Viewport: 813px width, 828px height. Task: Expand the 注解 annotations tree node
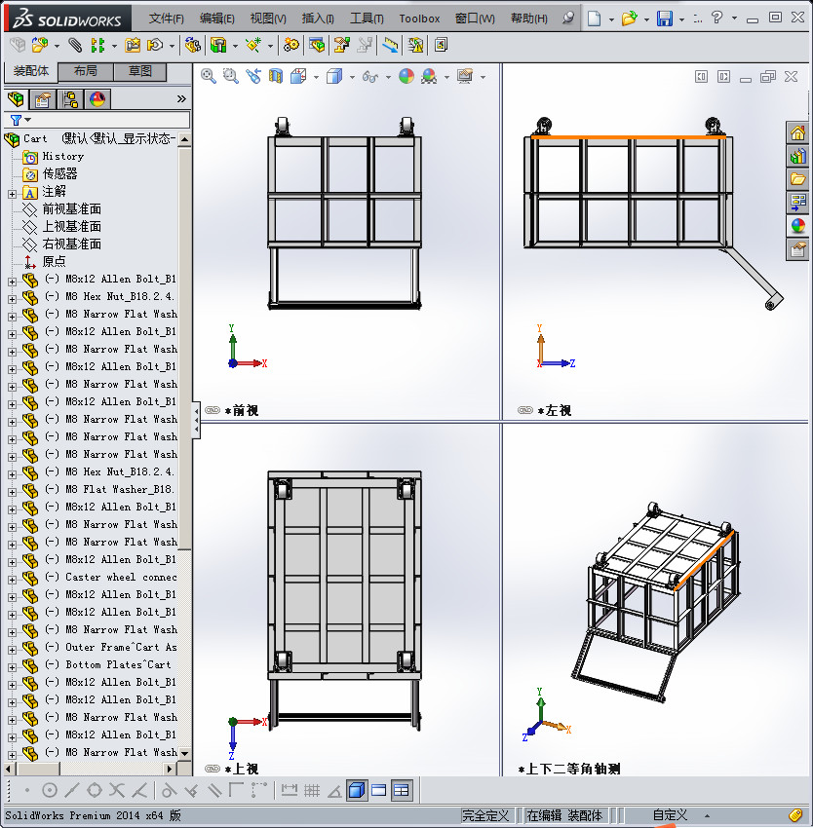tap(12, 192)
